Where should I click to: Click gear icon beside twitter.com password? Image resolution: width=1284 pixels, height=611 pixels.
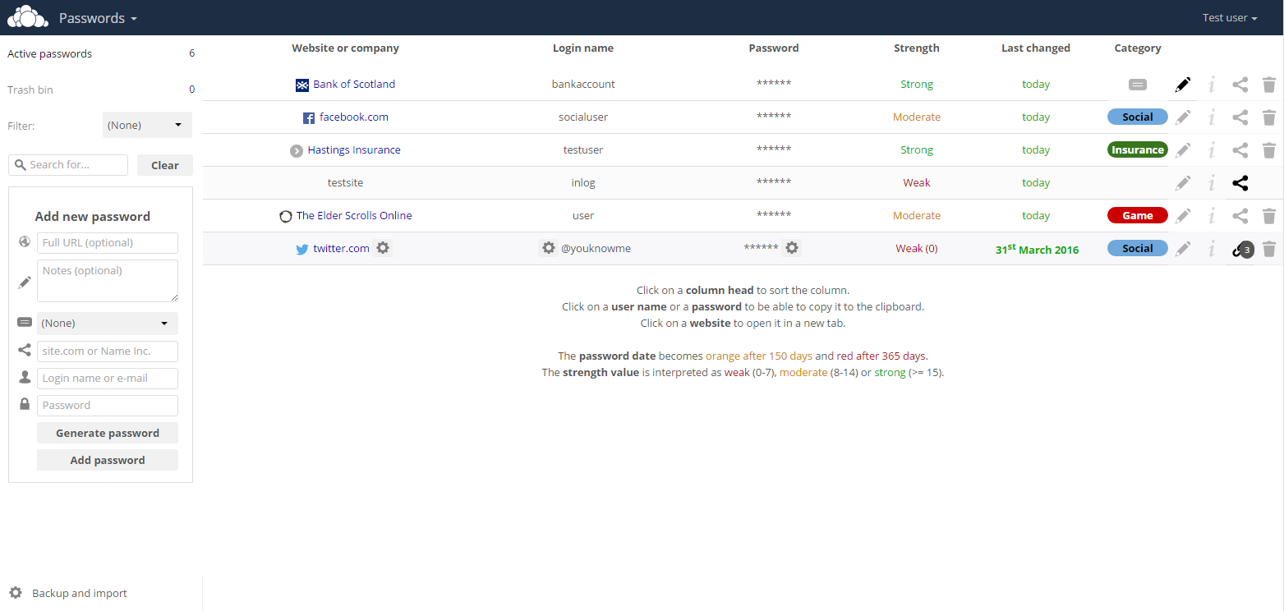pos(791,248)
